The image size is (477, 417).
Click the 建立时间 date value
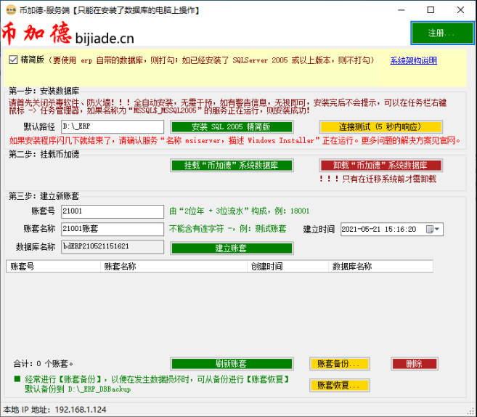(379, 229)
